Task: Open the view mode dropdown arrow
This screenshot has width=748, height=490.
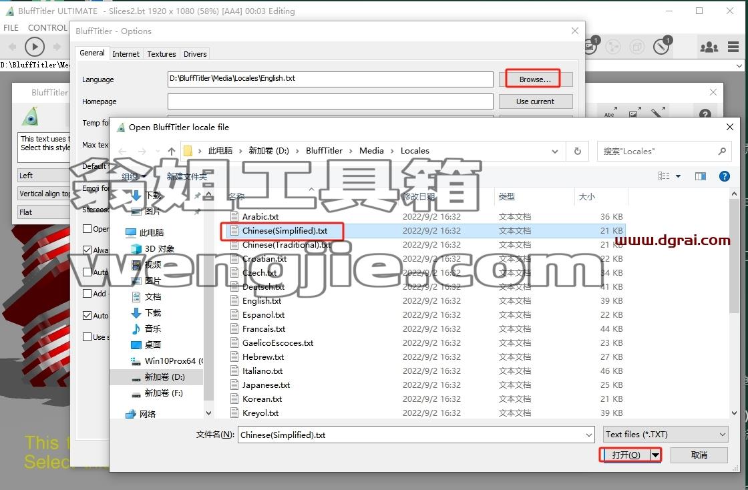Action: 678,176
